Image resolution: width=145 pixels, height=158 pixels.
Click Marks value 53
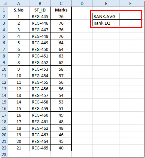(x=61, y=102)
